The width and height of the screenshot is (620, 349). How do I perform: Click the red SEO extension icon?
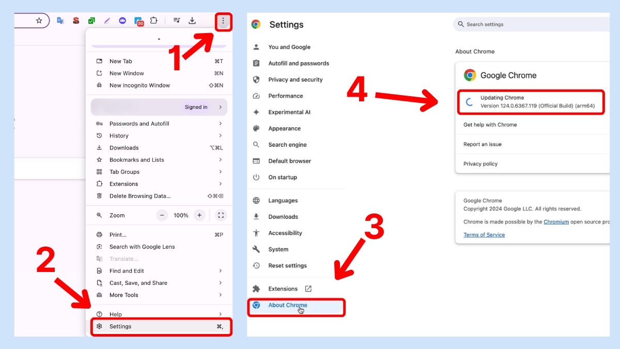pos(76,21)
